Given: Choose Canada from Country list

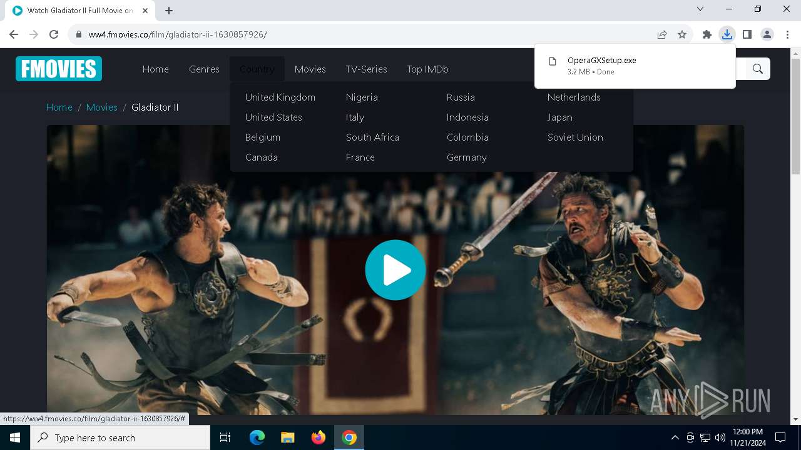Looking at the screenshot, I should coord(262,157).
